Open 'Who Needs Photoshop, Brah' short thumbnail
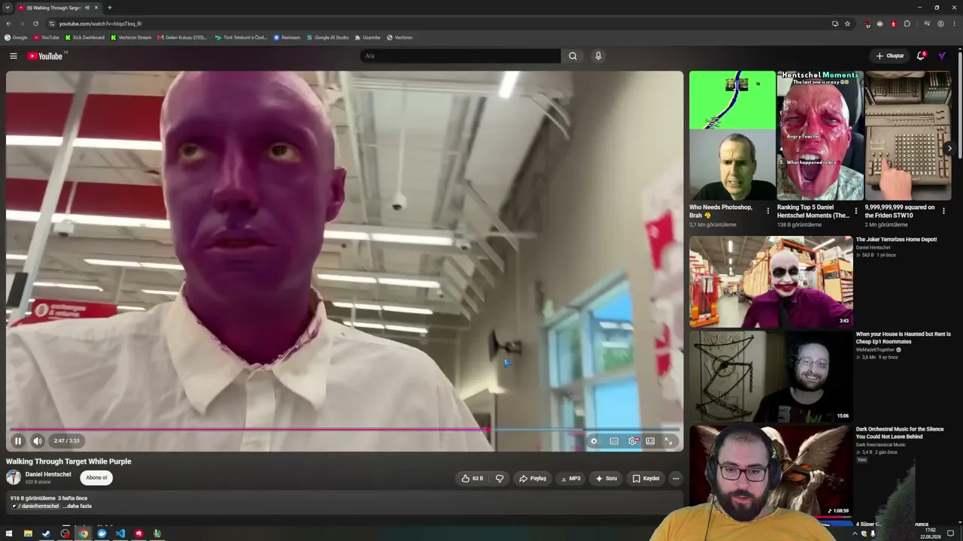The image size is (963, 541). (x=732, y=136)
